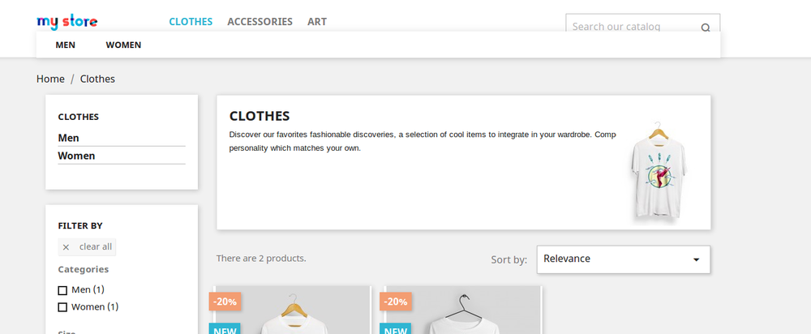
Task: Click the X icon beside clear all
Action: (x=67, y=247)
